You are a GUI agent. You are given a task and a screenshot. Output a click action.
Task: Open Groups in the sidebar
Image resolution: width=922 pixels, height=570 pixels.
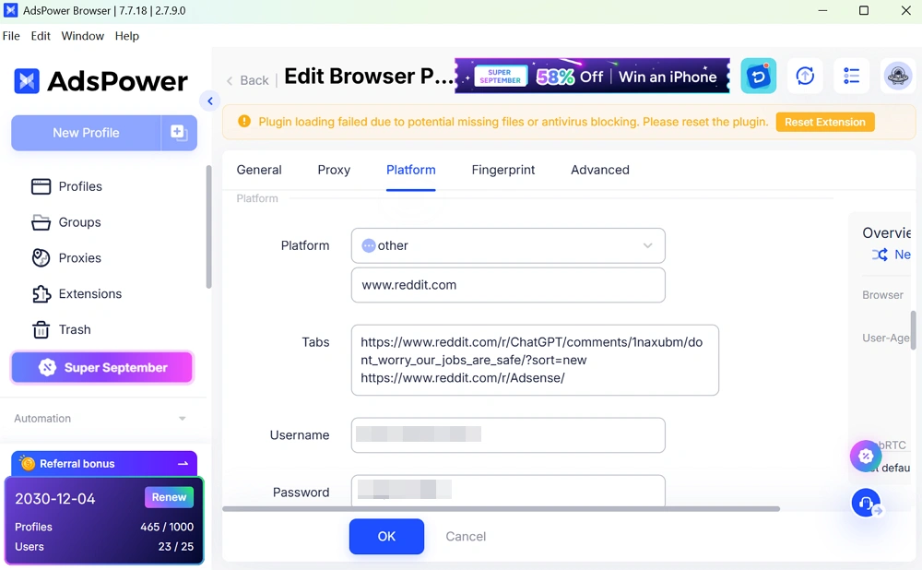pos(65,222)
